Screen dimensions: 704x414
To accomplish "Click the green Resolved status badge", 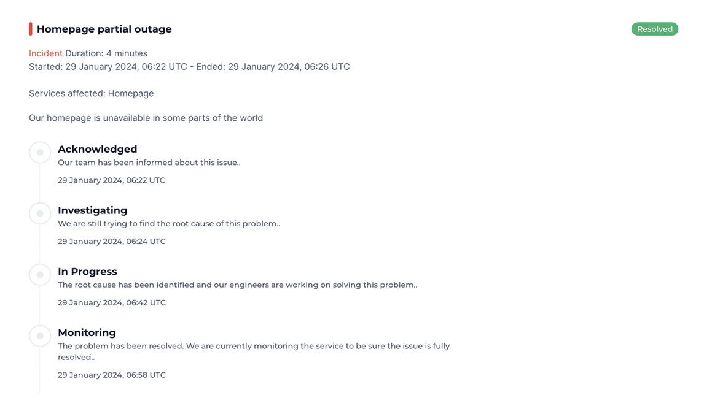I will 654,29.
